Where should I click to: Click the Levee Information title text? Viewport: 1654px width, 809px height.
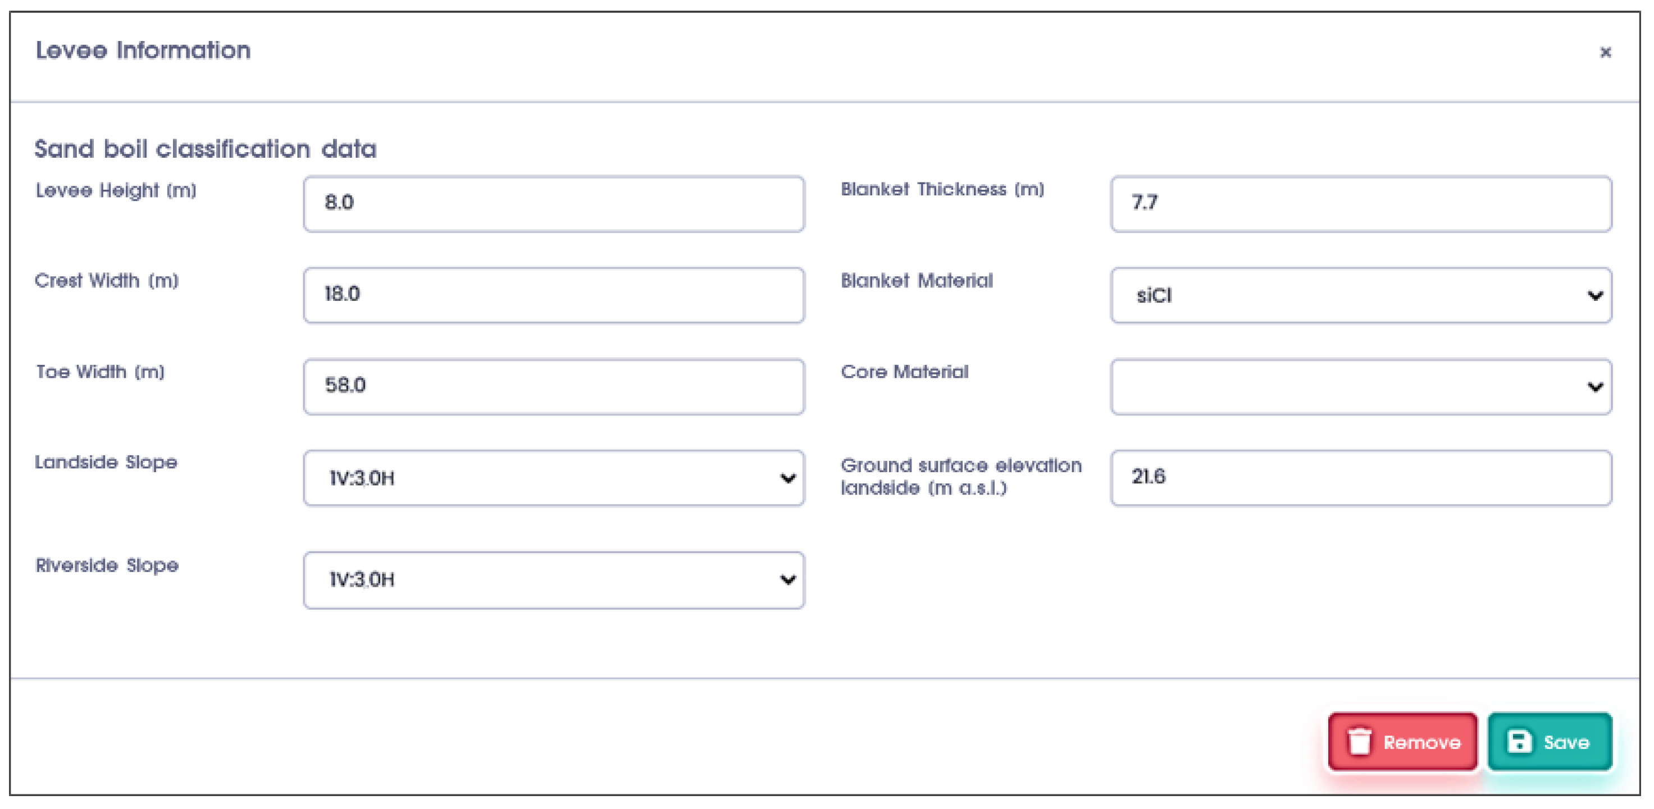pos(143,51)
